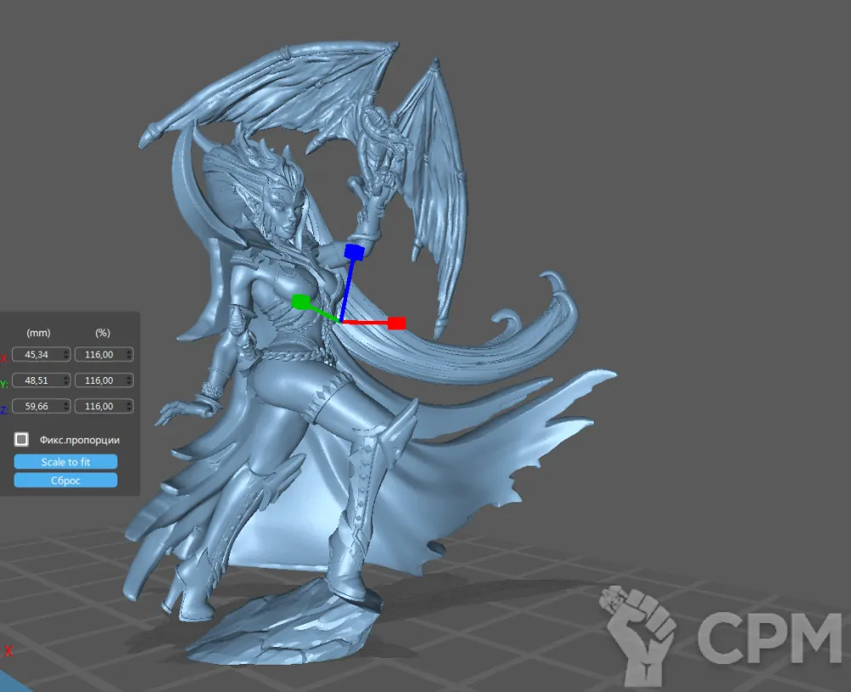Increase Z percent with up arrow
Screen dimensions: 851x692
point(129,403)
